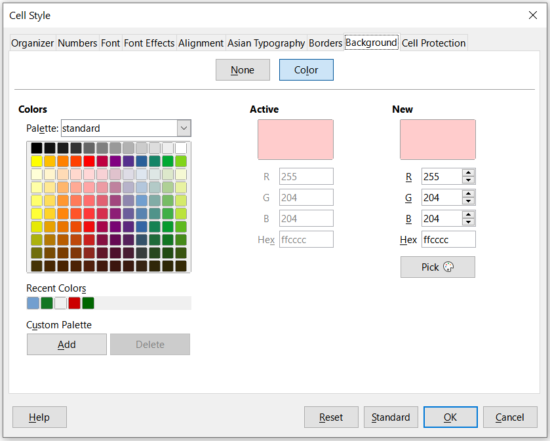
Task: Select the Background tab
Action: [x=372, y=43]
